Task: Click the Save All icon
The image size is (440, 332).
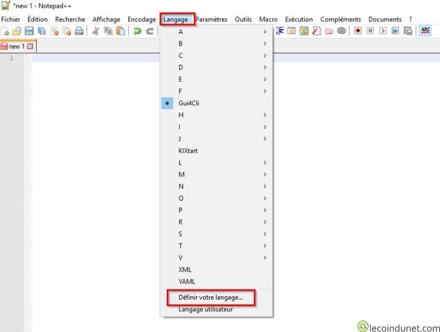Action: (42, 31)
